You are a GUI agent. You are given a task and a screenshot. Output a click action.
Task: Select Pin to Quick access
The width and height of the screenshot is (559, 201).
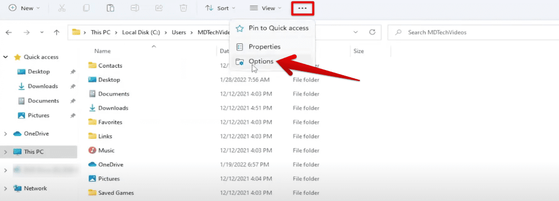coord(273,28)
